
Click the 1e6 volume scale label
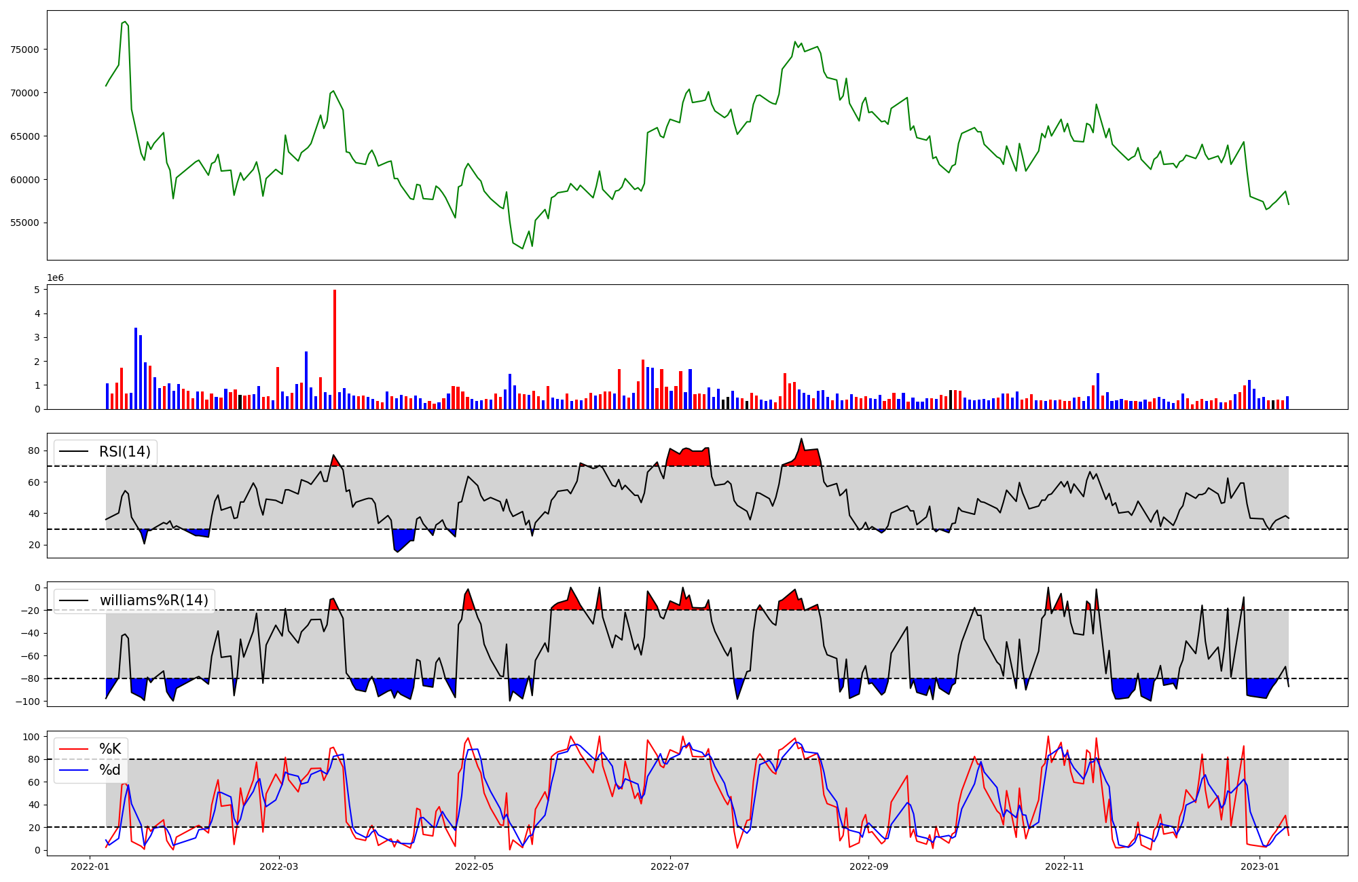tap(56, 278)
